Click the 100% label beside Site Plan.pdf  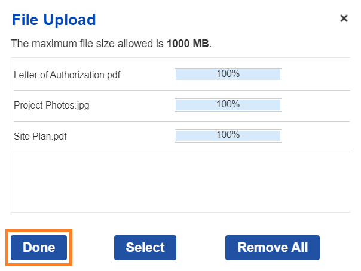(228, 135)
